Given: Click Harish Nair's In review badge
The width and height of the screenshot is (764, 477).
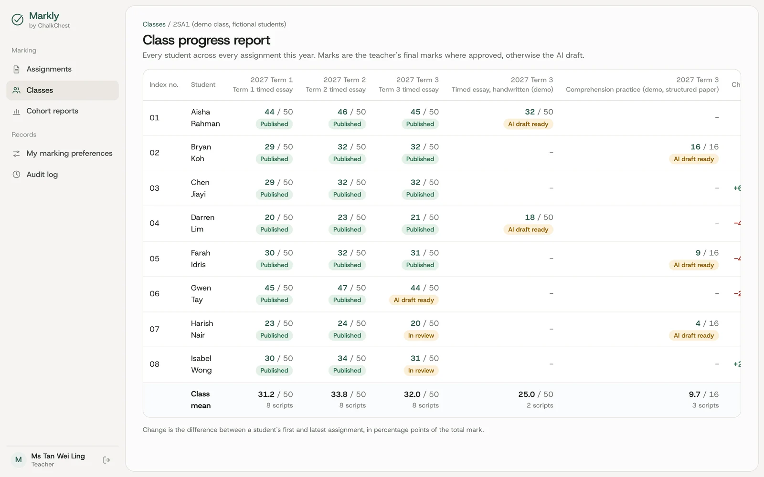Looking at the screenshot, I should 421,335.
